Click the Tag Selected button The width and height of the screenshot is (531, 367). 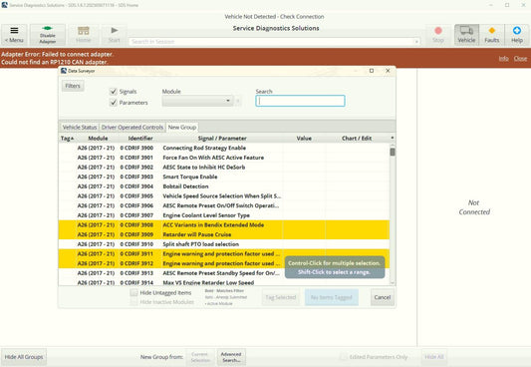click(x=280, y=297)
